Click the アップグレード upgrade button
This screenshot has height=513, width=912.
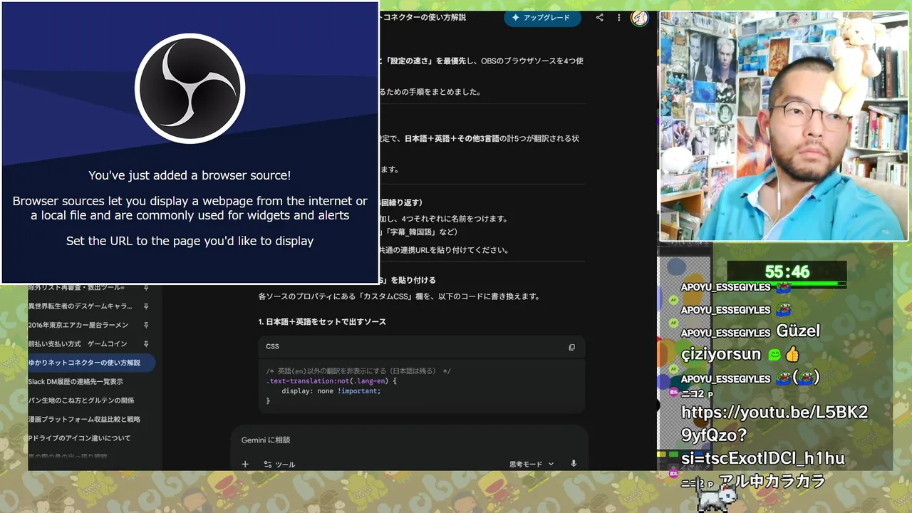coord(542,18)
